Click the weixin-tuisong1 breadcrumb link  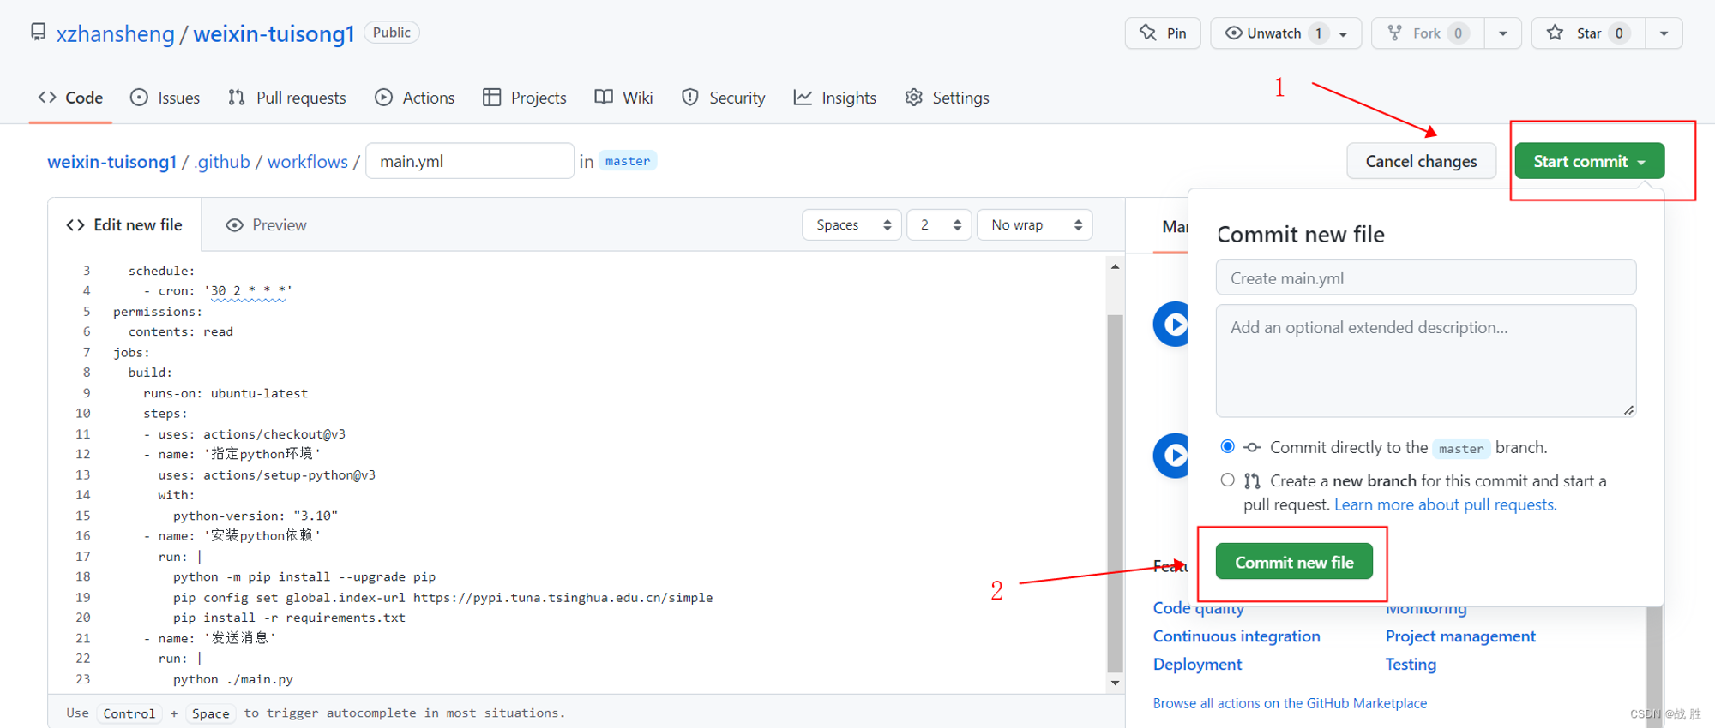point(111,161)
